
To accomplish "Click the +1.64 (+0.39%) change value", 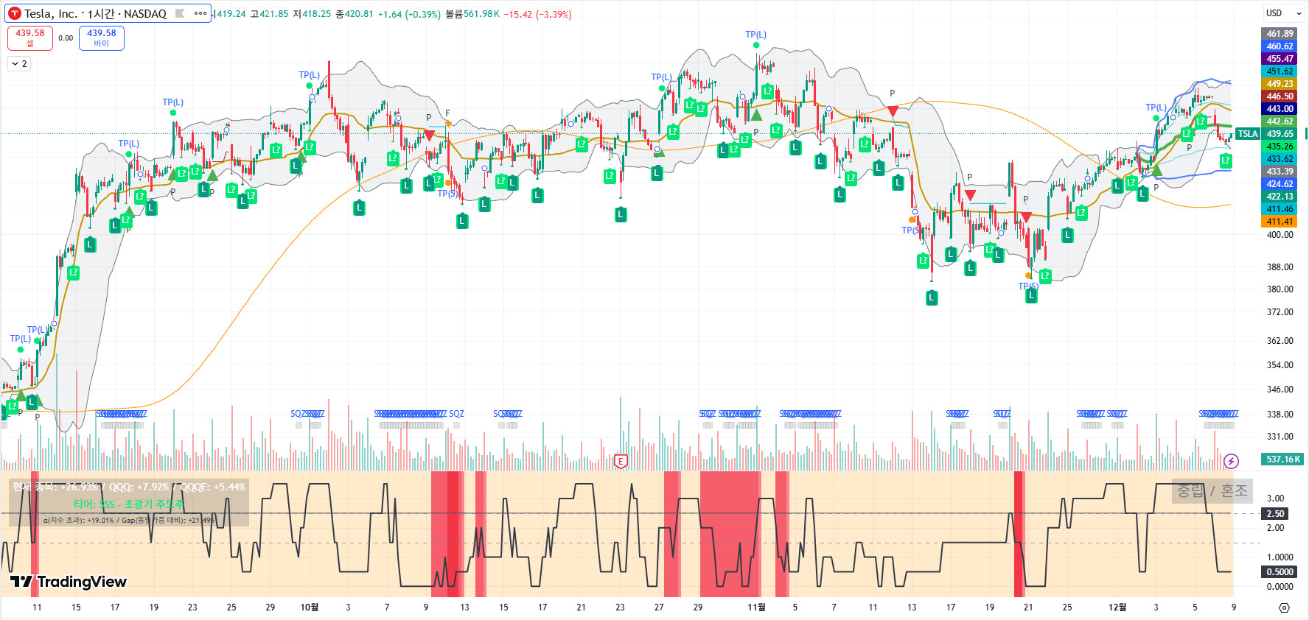I will pyautogui.click(x=409, y=14).
